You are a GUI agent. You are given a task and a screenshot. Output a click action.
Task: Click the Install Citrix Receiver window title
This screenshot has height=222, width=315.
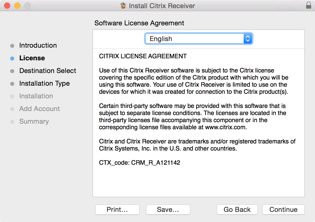(x=162, y=6)
